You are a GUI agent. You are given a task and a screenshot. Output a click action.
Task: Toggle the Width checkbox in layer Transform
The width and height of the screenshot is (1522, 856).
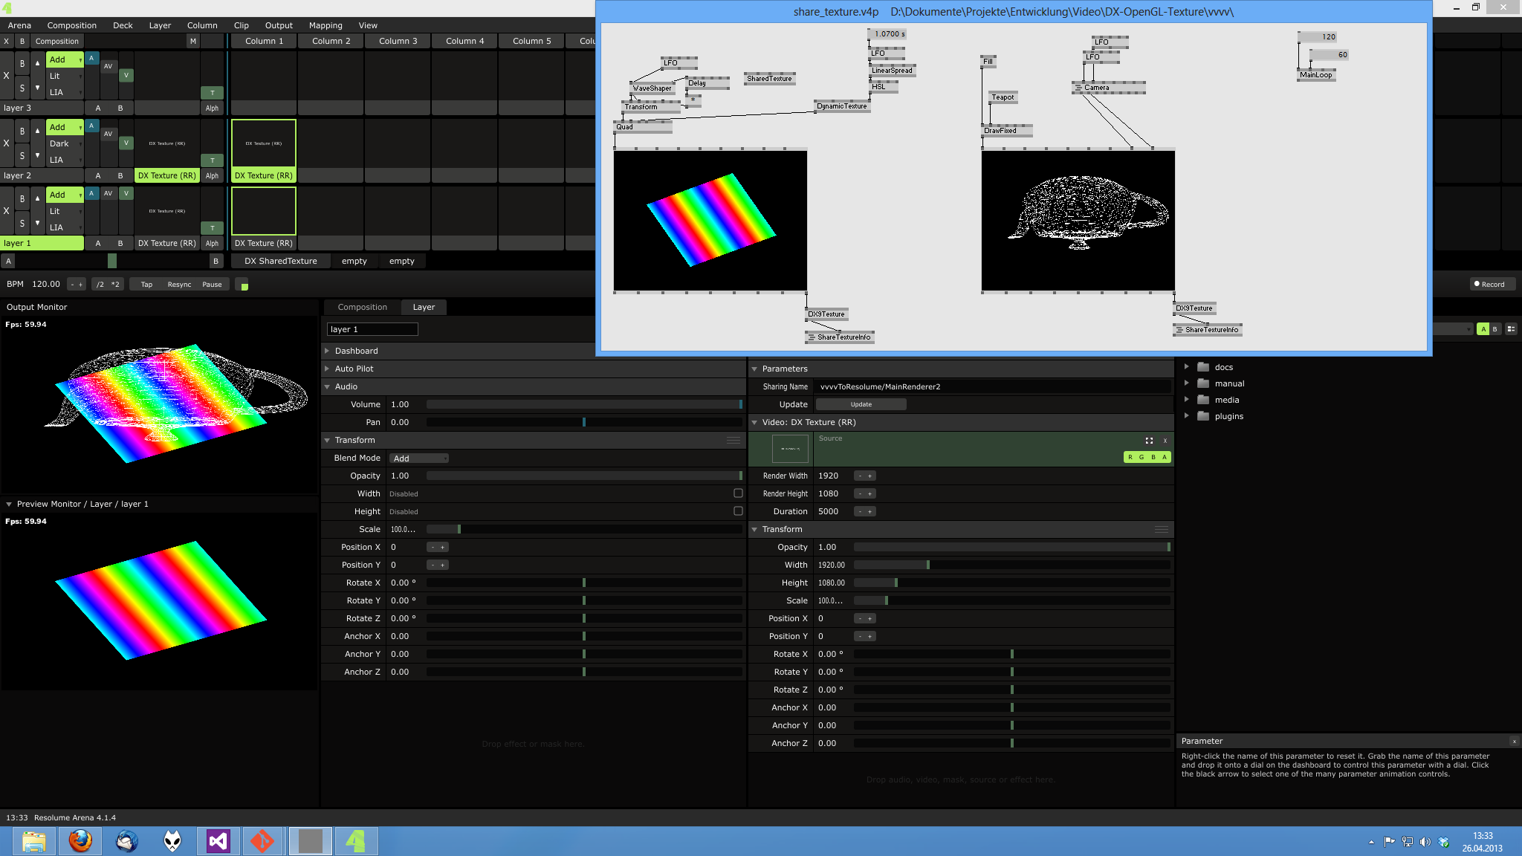point(738,493)
